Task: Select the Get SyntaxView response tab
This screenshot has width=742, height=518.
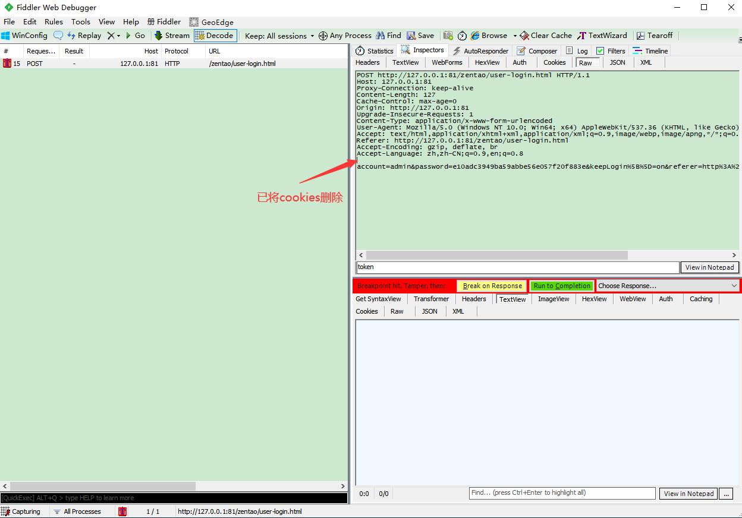Action: point(378,299)
